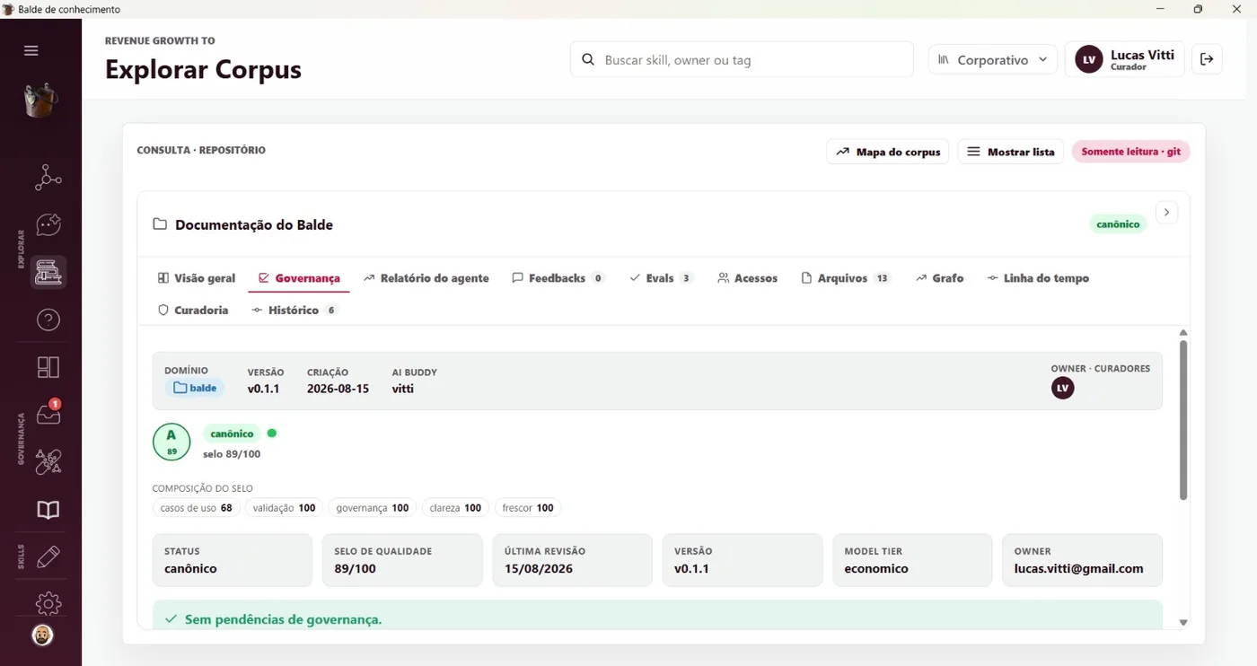Click the bucket logo in the sidebar
Screen dimensions: 1257x666
41,100
